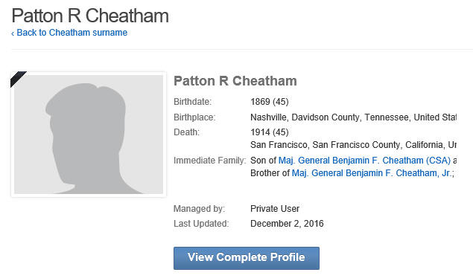Click the Nashville, Davidson County birthplace text

(x=353, y=117)
